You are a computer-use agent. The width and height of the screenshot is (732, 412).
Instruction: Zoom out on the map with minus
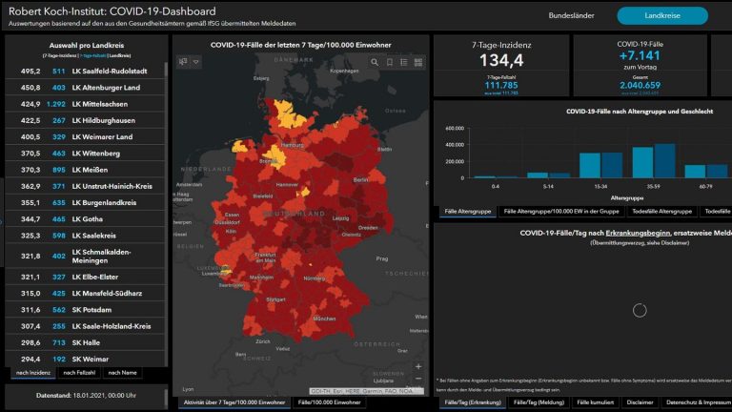coord(418,379)
